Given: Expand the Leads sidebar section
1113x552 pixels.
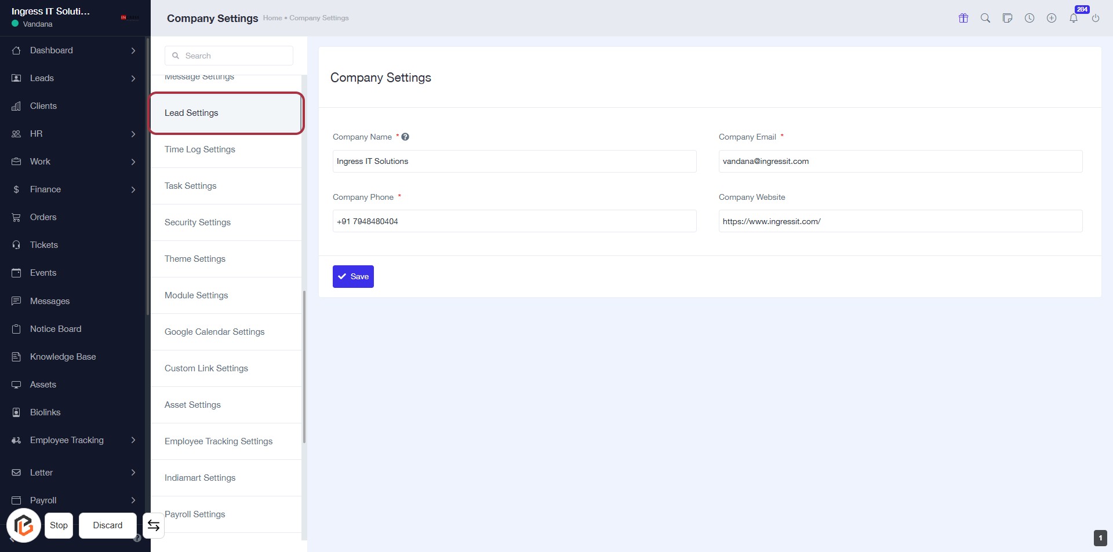Looking at the screenshot, I should (133, 78).
